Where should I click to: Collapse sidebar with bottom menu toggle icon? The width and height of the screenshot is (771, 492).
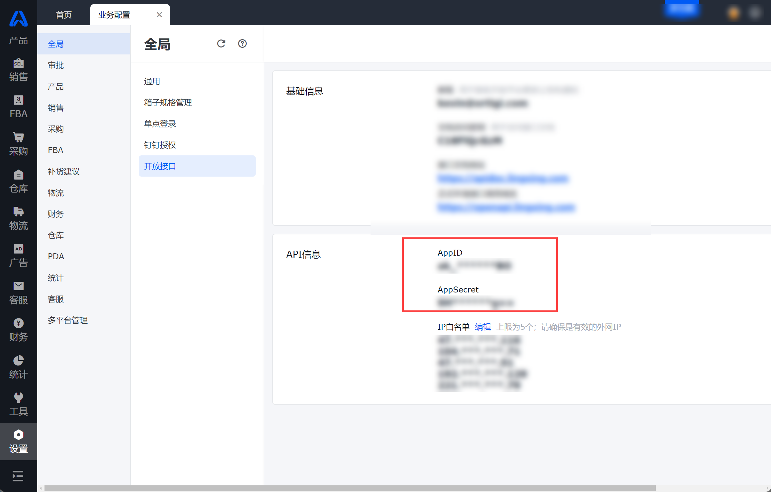[18, 476]
